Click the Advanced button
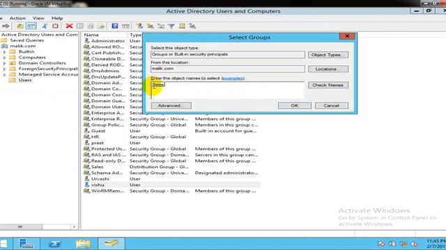This screenshot has width=446, height=250. (171, 106)
